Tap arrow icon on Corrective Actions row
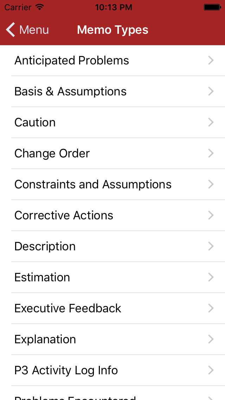Image resolution: width=225 pixels, height=400 pixels. 211,215
